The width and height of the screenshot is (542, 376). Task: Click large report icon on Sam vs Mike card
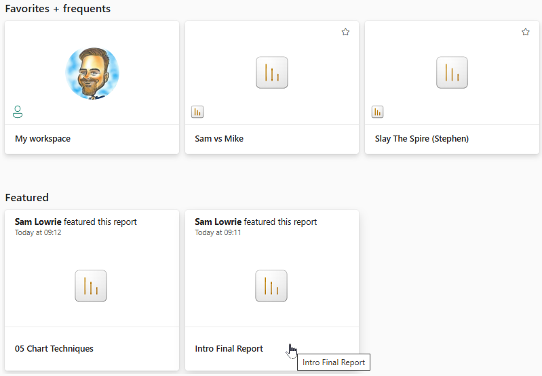(x=272, y=72)
